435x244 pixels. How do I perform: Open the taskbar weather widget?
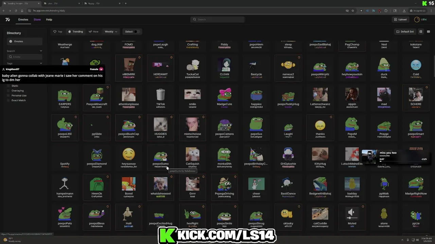tap(12, 240)
